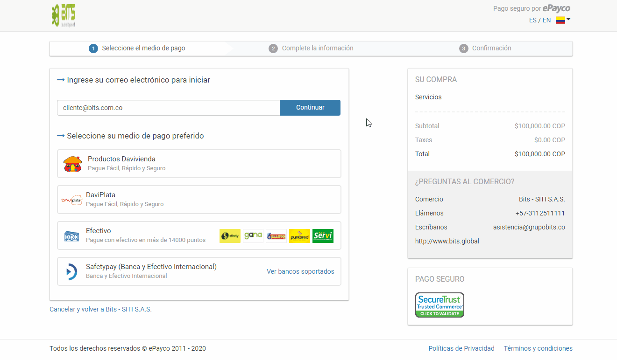Click the Continuar button
Viewport: 617px width, 360px height.
(x=310, y=108)
